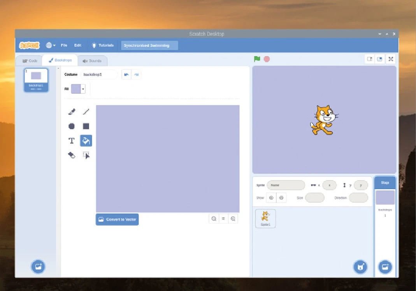Toggle the hide sprite crossed-eye icon
This screenshot has width=416, height=291.
281,198
